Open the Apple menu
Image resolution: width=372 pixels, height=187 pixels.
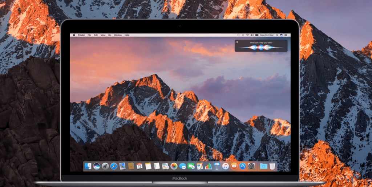tap(74, 35)
